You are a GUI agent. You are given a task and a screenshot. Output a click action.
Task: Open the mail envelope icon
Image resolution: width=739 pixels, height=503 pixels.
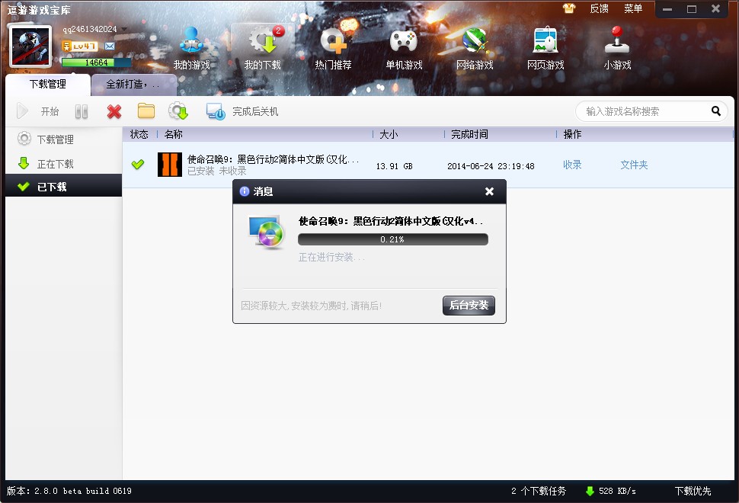tap(110, 46)
